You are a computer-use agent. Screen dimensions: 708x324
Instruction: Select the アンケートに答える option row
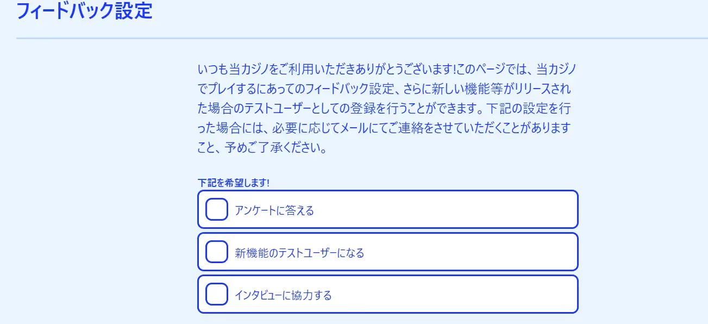387,209
